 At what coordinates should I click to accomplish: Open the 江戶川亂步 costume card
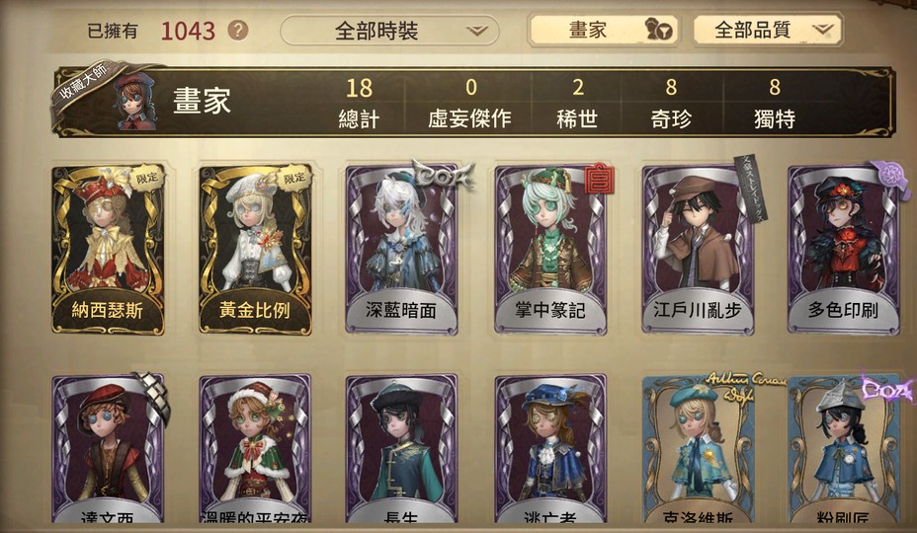[698, 250]
